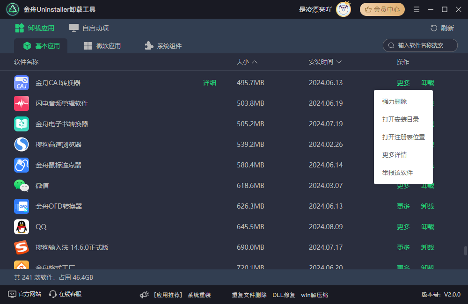
Task: Choose 强力删除 from the popup menu
Action: 395,101
